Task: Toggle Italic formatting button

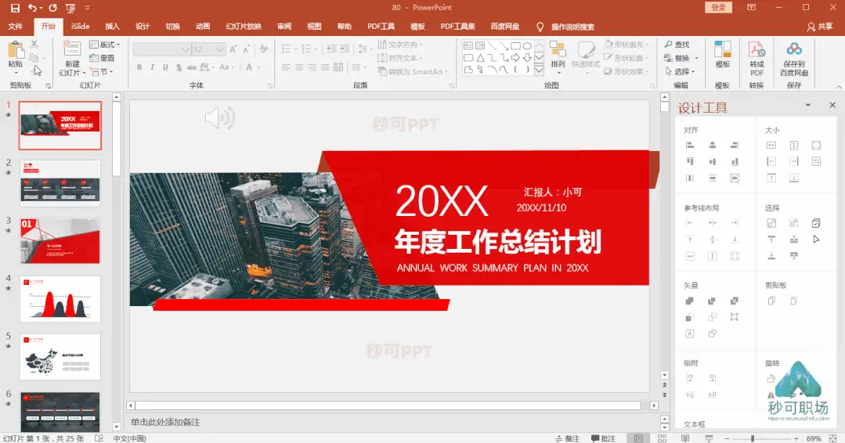Action: (x=152, y=67)
